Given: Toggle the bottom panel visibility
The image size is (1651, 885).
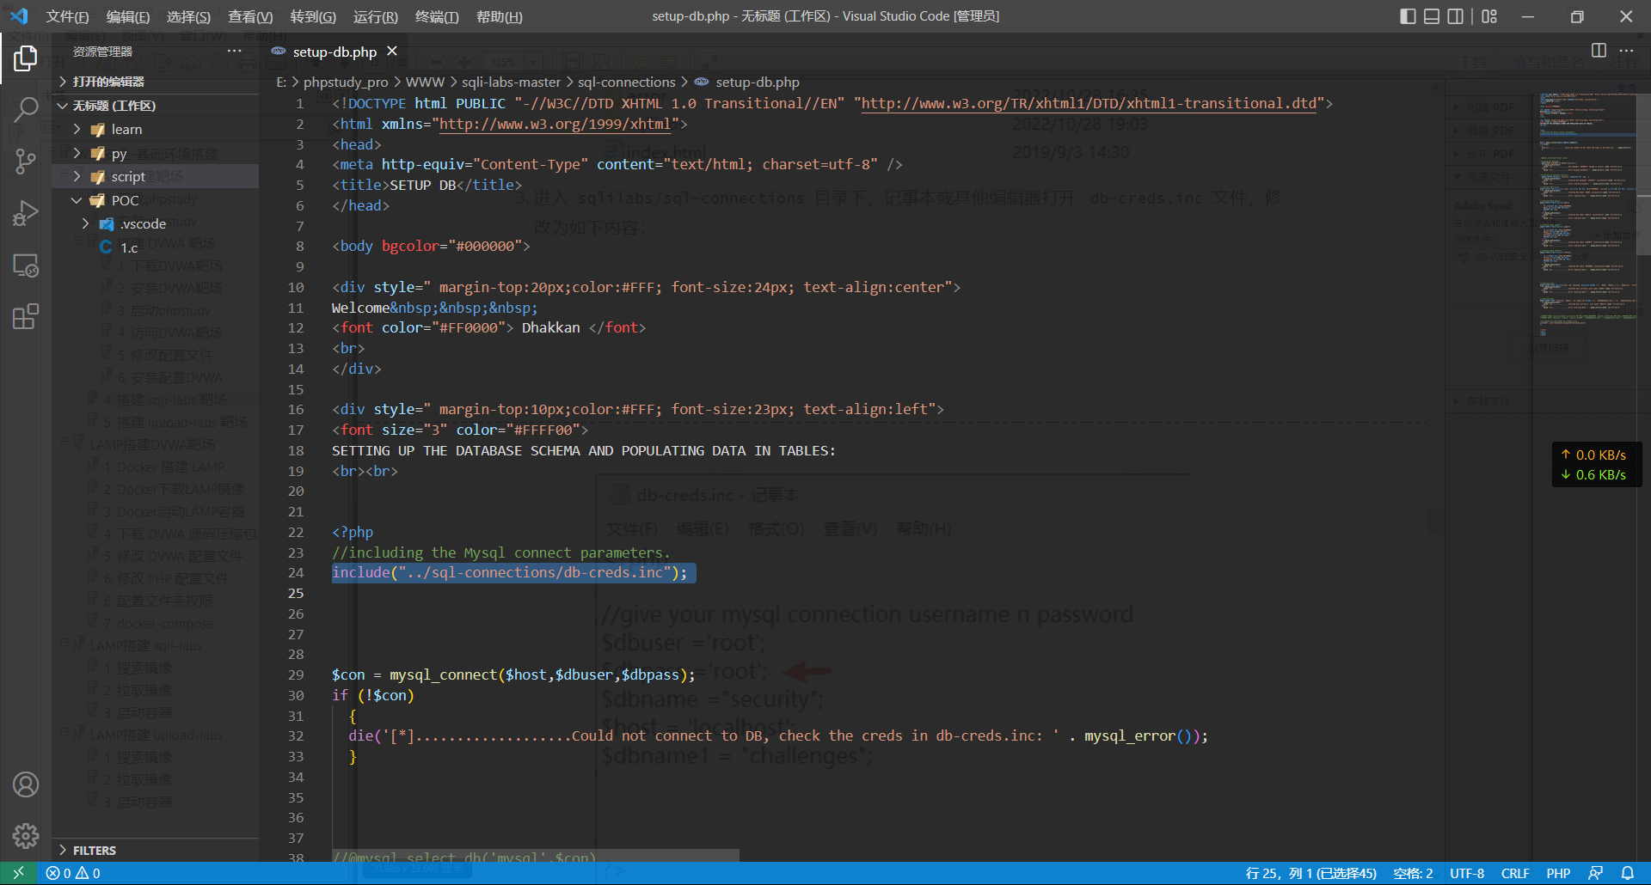Looking at the screenshot, I should 1432,16.
